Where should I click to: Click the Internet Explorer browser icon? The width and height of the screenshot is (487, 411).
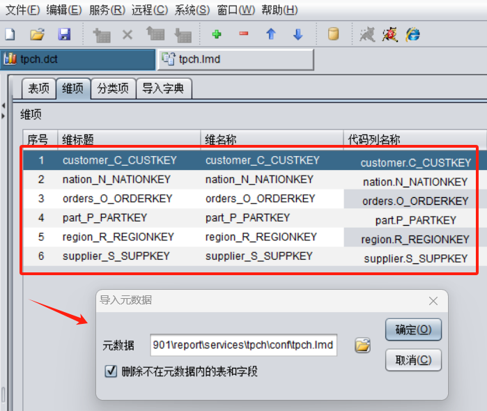point(412,34)
